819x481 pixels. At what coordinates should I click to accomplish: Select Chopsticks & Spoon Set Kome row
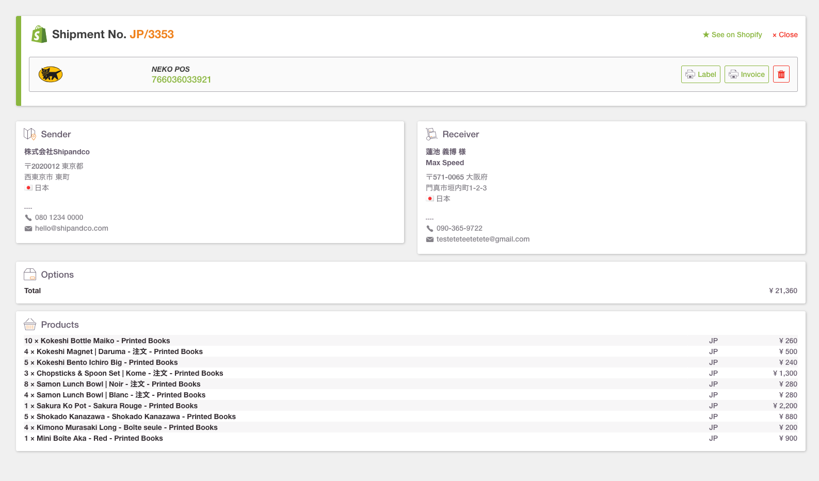pyautogui.click(x=411, y=373)
